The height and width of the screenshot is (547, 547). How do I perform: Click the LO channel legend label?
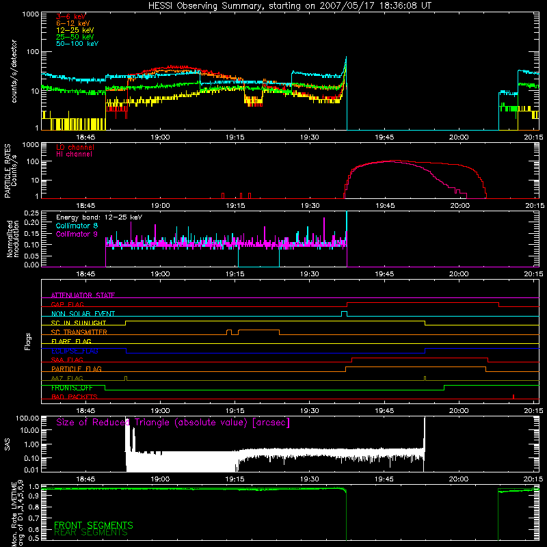tap(75, 147)
